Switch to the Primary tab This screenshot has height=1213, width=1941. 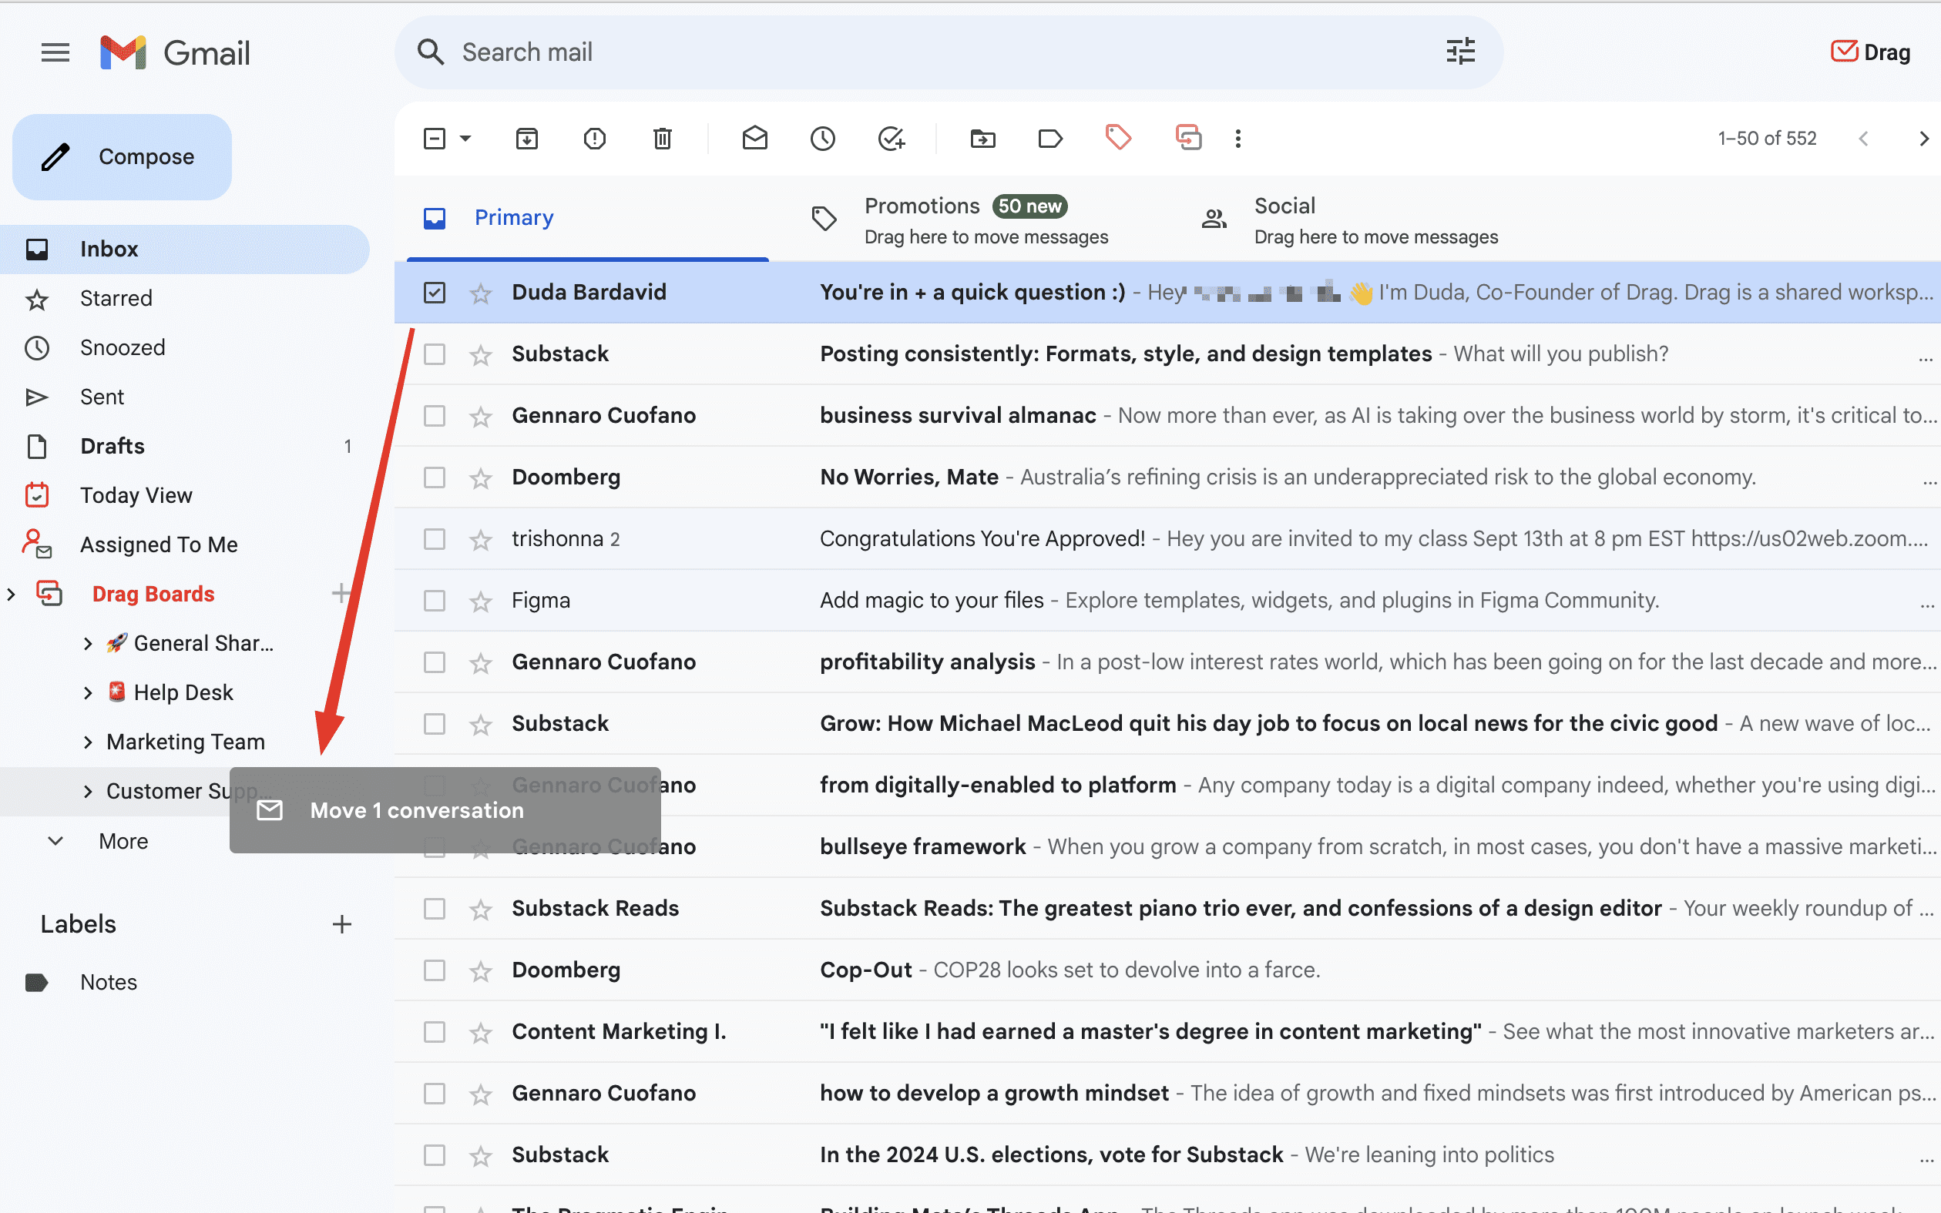click(587, 218)
